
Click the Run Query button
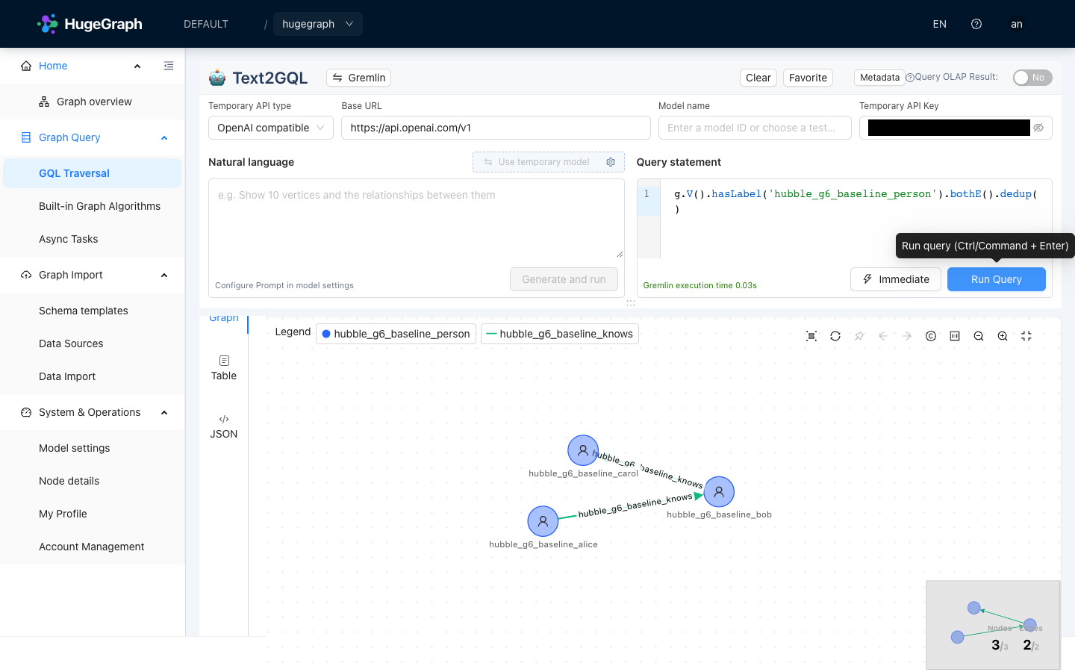pos(997,279)
